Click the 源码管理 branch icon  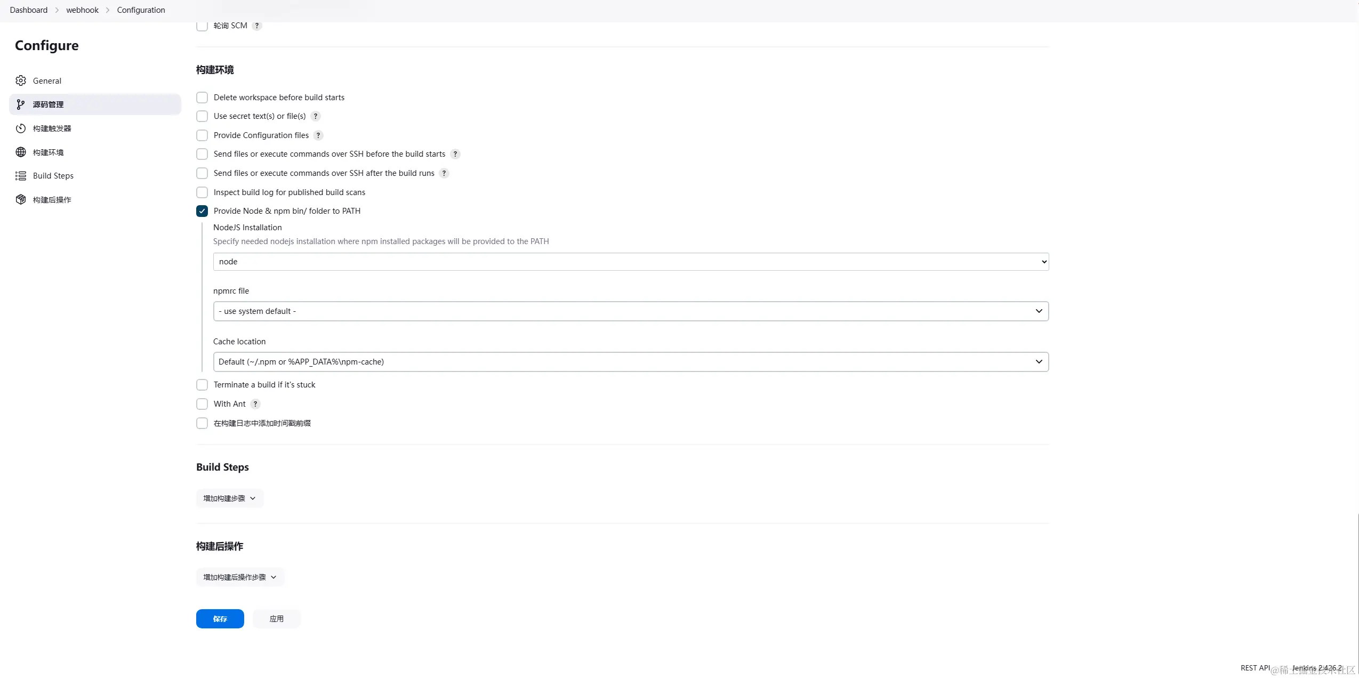point(21,104)
